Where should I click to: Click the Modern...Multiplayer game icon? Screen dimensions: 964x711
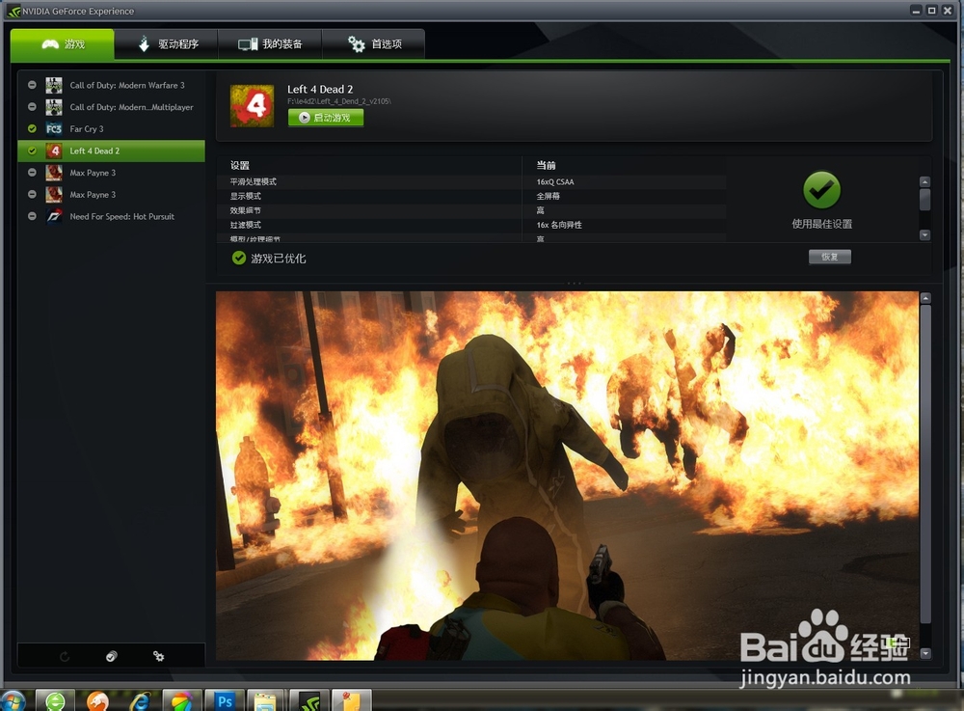pos(54,107)
